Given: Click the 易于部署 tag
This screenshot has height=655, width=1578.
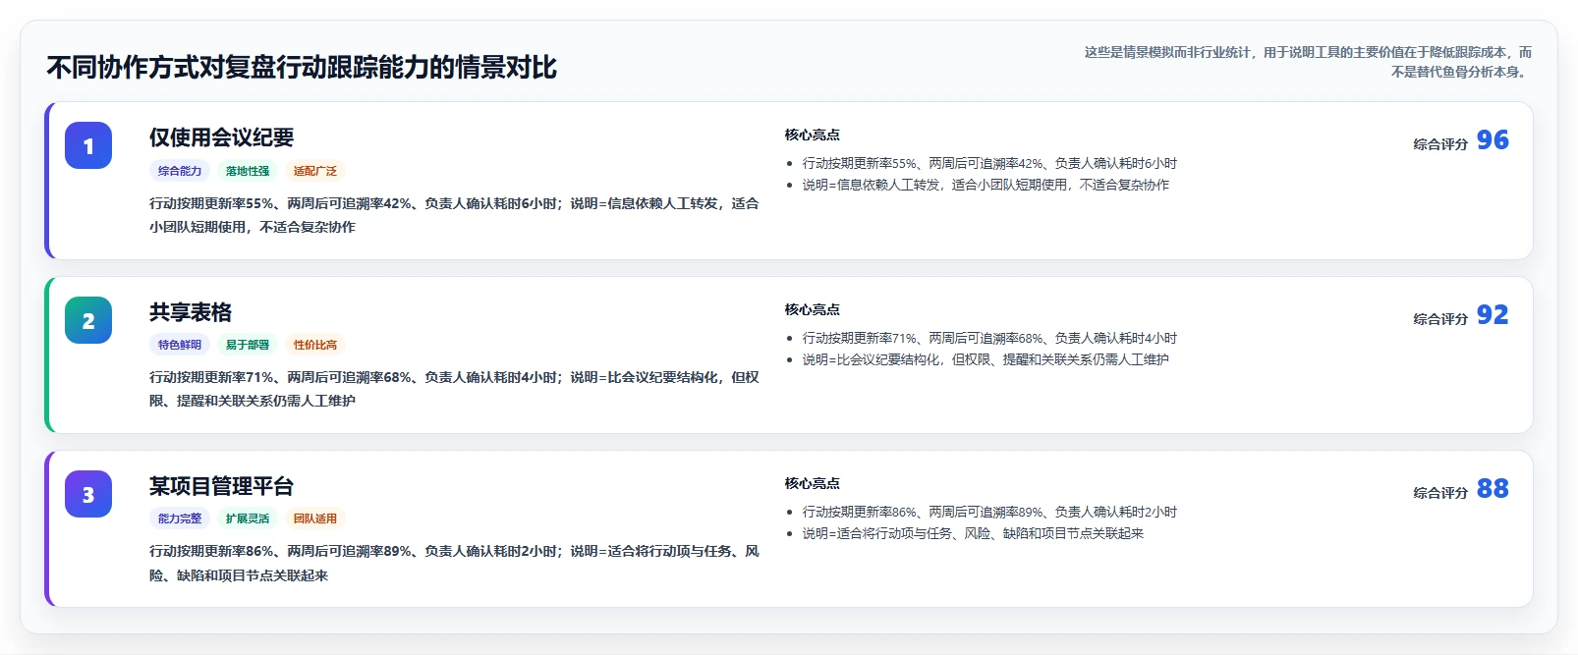Looking at the screenshot, I should pyautogui.click(x=248, y=345).
